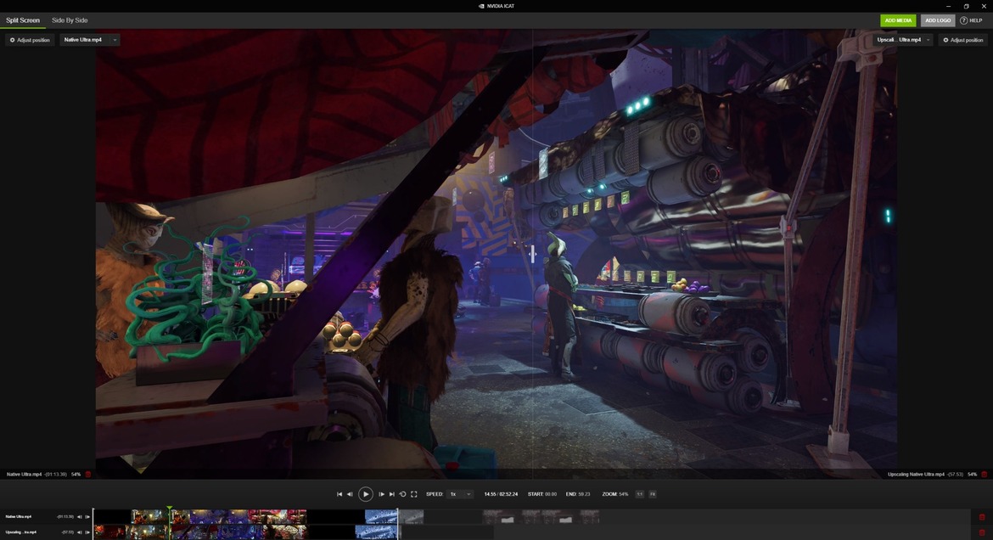Image resolution: width=993 pixels, height=540 pixels.
Task: Click the green playhead marker on timeline
Action: [x=170, y=509]
